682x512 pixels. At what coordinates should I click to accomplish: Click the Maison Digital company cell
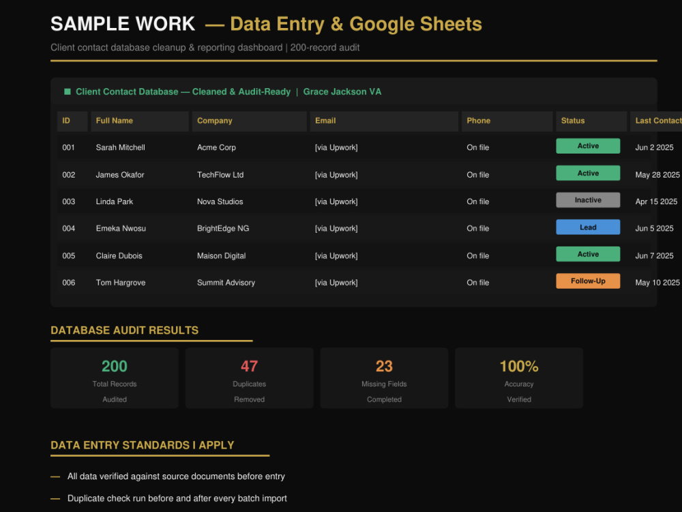pos(222,255)
